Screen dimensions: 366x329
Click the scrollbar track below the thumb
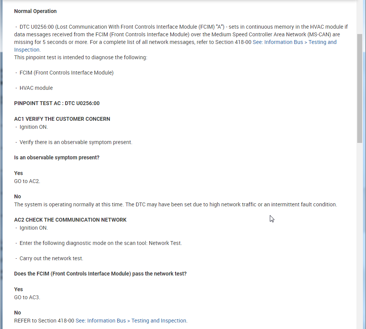[x=360, y=229]
